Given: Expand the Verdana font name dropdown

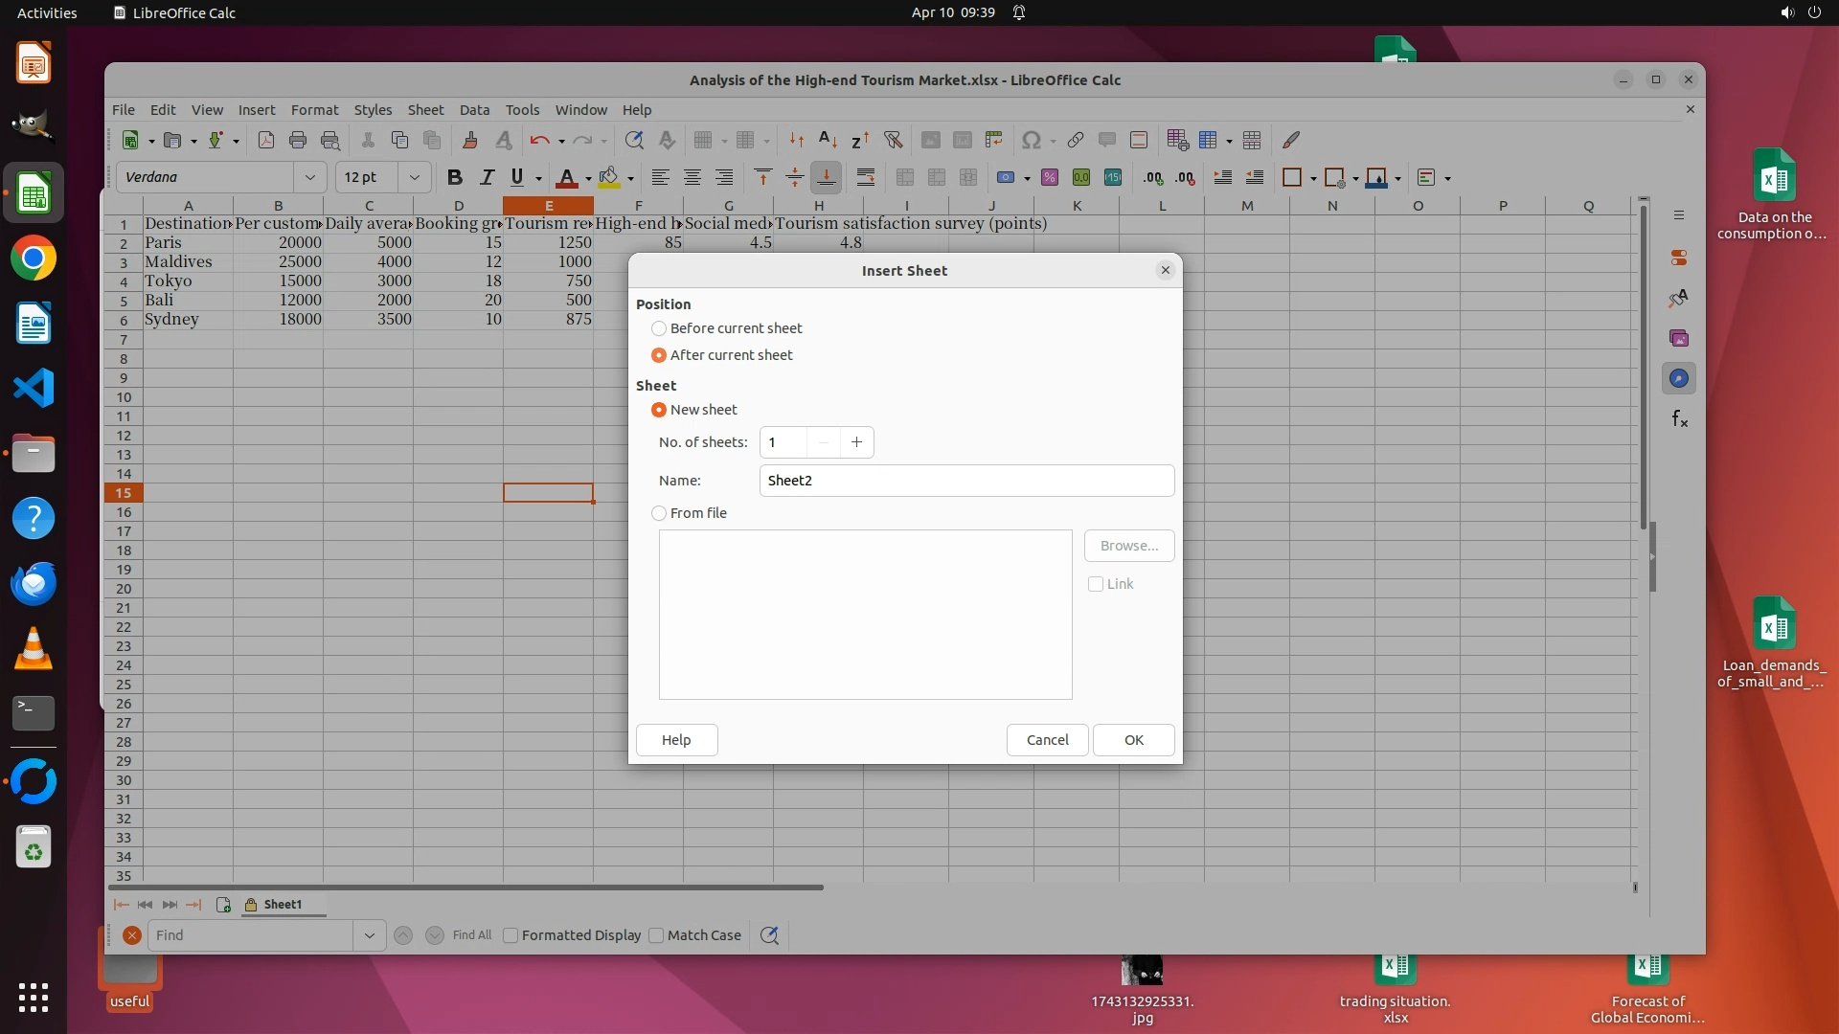Looking at the screenshot, I should coord(309,177).
